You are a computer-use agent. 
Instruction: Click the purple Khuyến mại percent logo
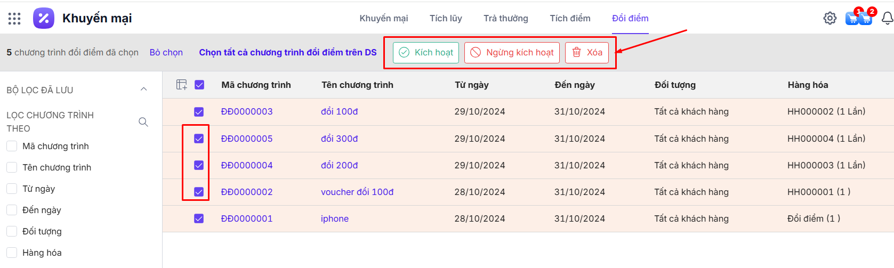(x=44, y=18)
